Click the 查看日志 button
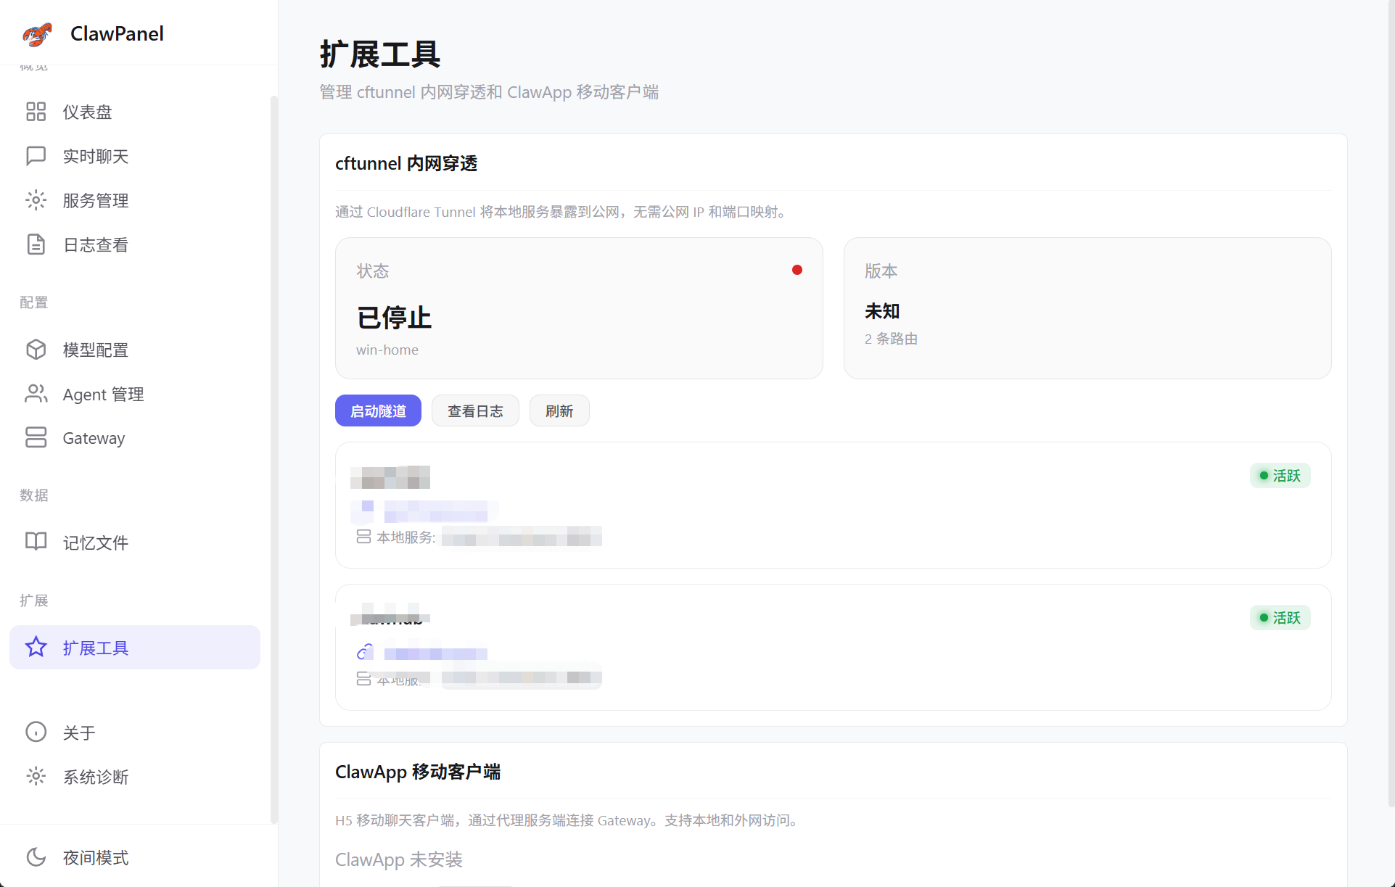 click(475, 411)
